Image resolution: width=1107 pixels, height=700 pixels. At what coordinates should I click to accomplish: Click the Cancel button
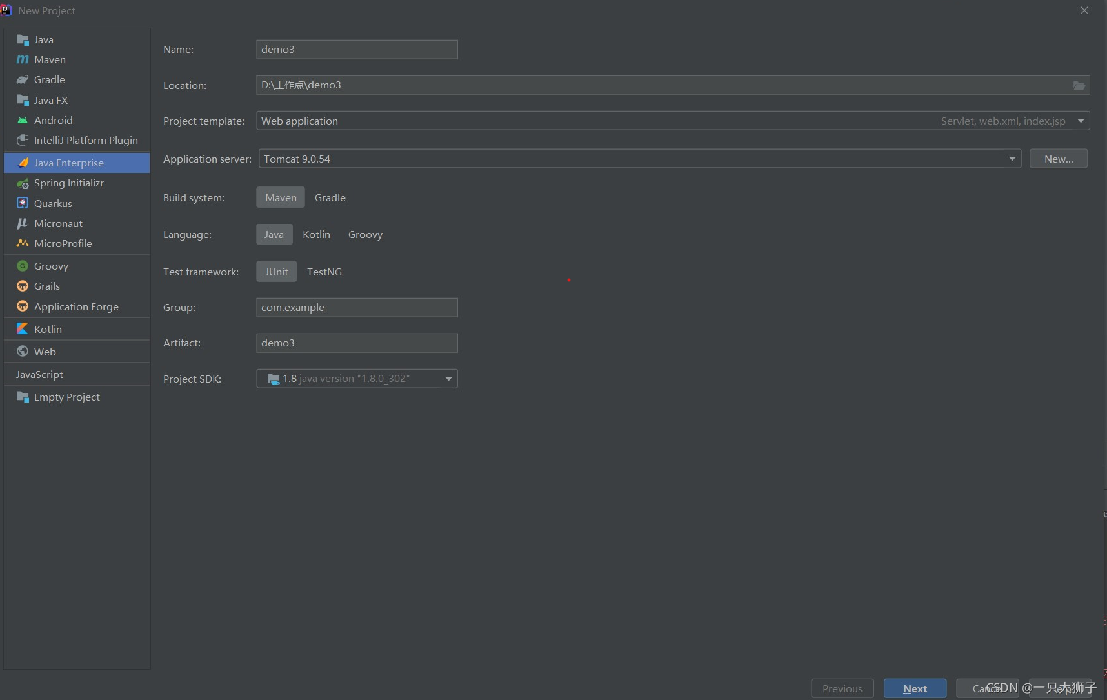987,688
